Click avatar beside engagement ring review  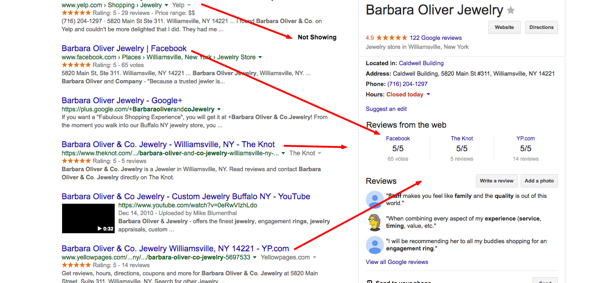pyautogui.click(x=375, y=245)
